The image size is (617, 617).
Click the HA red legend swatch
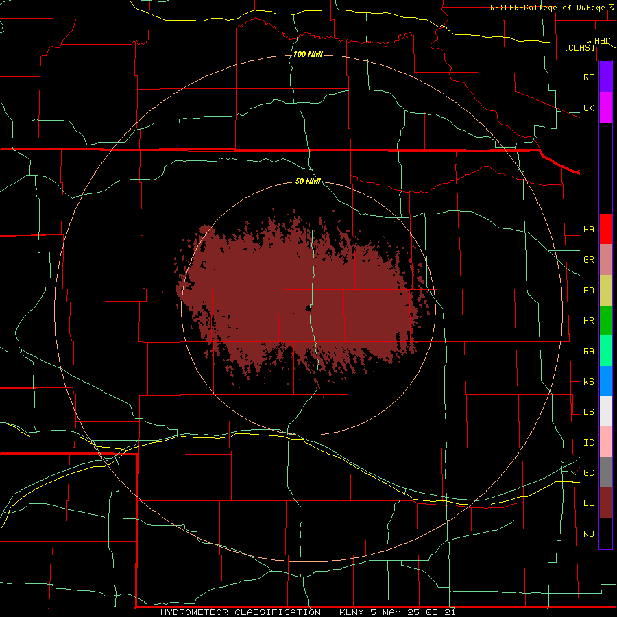click(605, 229)
